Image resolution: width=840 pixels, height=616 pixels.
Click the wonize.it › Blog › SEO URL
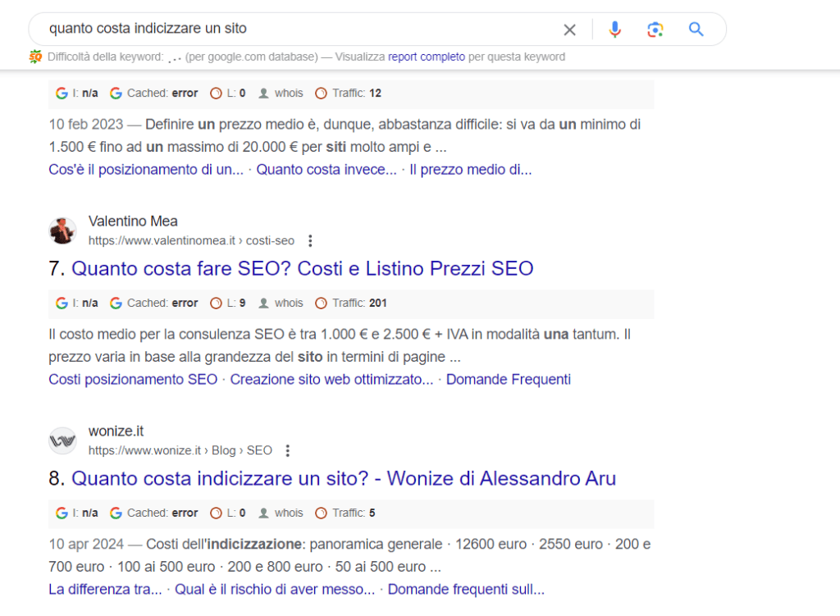180,451
